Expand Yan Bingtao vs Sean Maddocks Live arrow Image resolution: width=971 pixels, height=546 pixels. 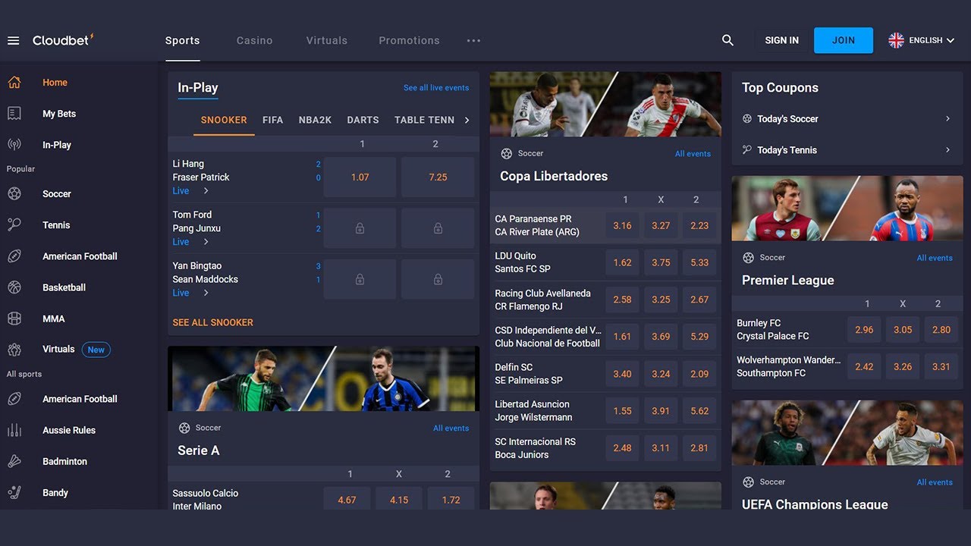point(206,293)
